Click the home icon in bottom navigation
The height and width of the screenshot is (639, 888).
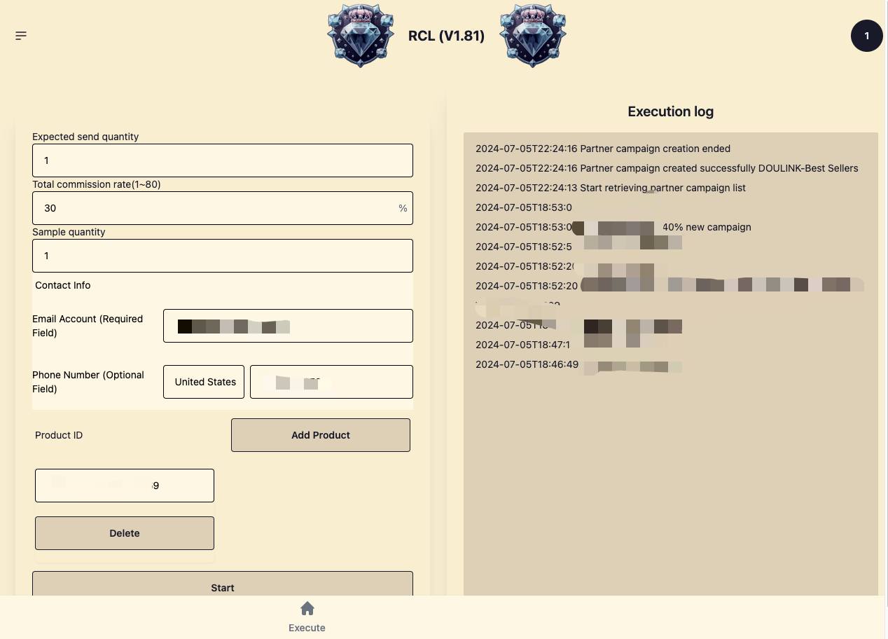click(x=307, y=608)
